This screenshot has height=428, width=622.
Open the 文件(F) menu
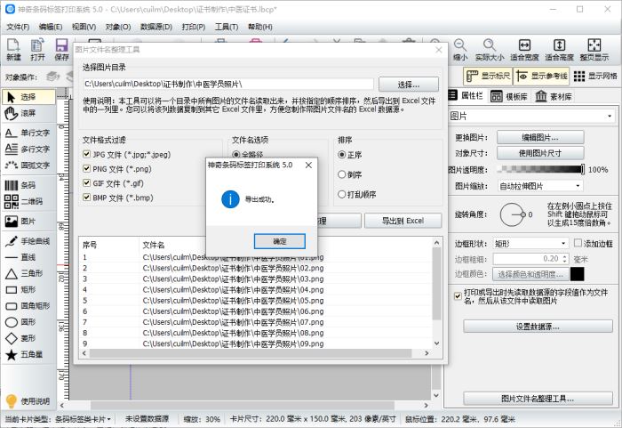click(x=19, y=27)
